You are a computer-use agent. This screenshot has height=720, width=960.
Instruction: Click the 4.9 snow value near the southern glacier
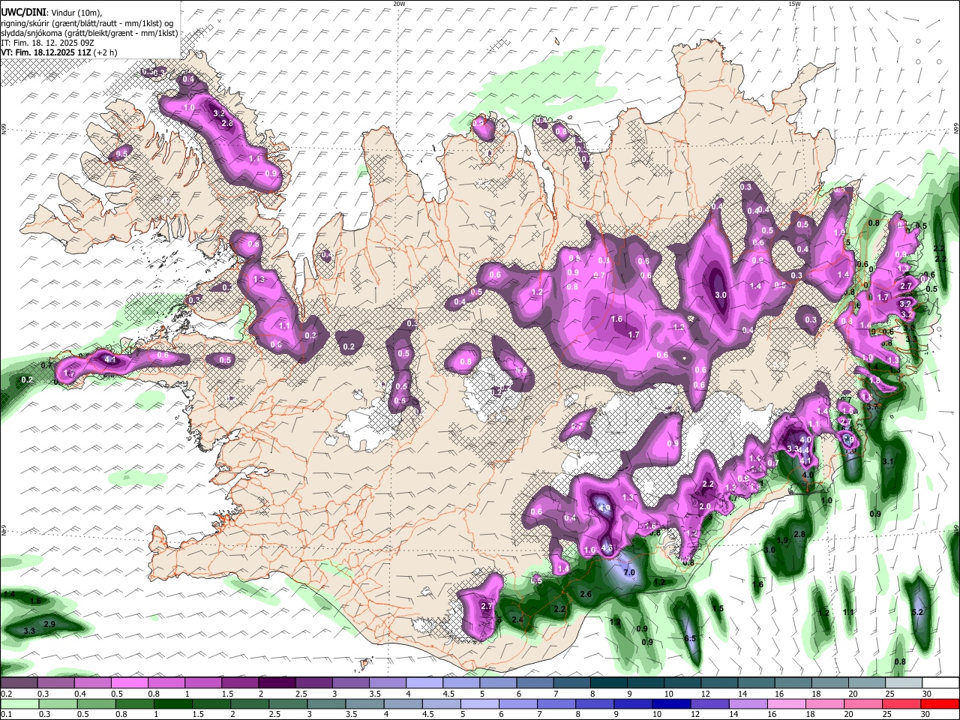(604, 507)
